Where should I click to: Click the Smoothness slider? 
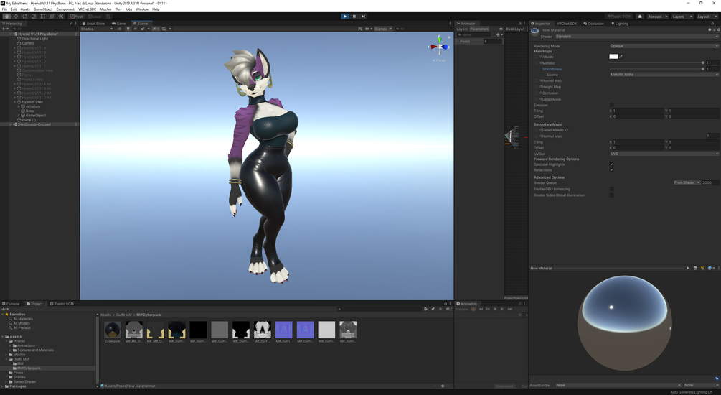(x=656, y=69)
